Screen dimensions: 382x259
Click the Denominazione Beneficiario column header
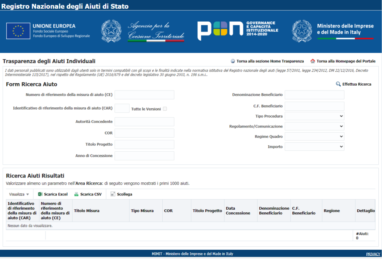point(274,211)
